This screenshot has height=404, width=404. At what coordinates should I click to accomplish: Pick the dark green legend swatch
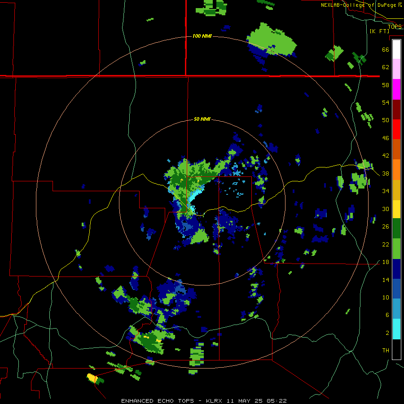pyautogui.click(x=396, y=228)
